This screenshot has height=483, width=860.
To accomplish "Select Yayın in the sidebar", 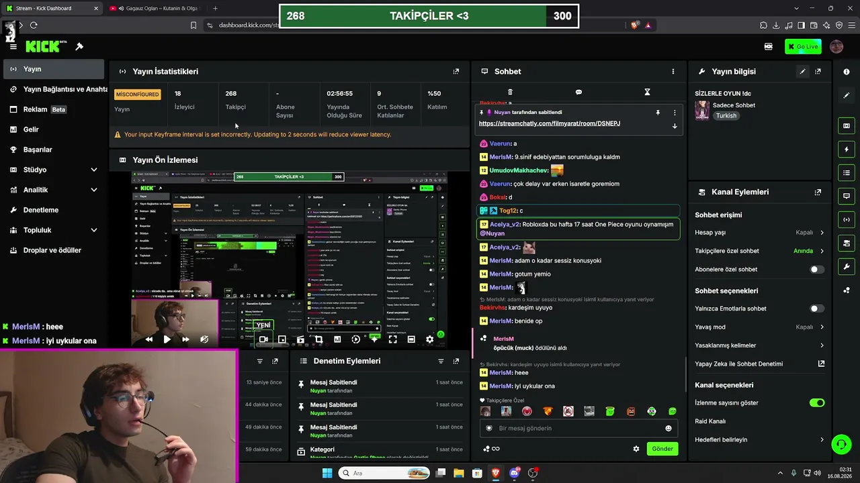I will pyautogui.click(x=52, y=69).
